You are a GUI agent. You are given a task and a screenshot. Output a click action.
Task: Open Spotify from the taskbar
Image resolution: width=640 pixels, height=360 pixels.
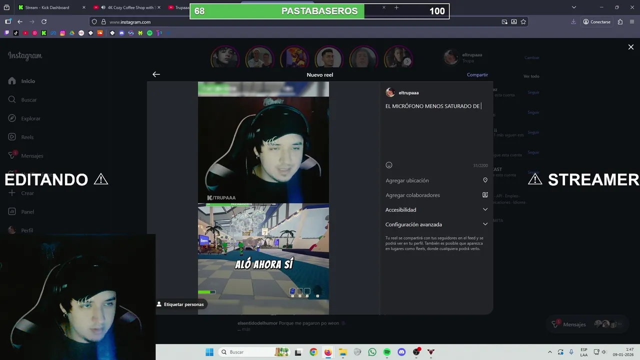tap(387, 352)
